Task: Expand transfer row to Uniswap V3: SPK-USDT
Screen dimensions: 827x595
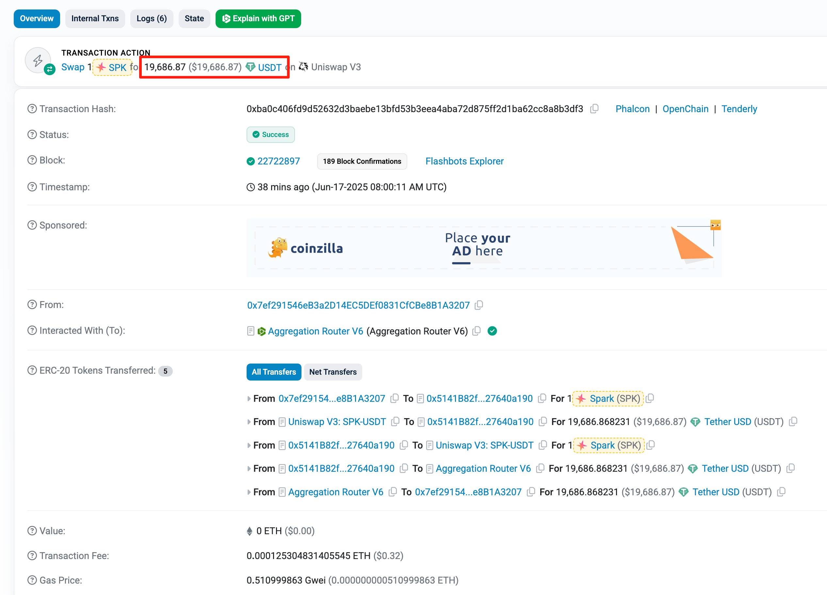Action: tap(249, 445)
